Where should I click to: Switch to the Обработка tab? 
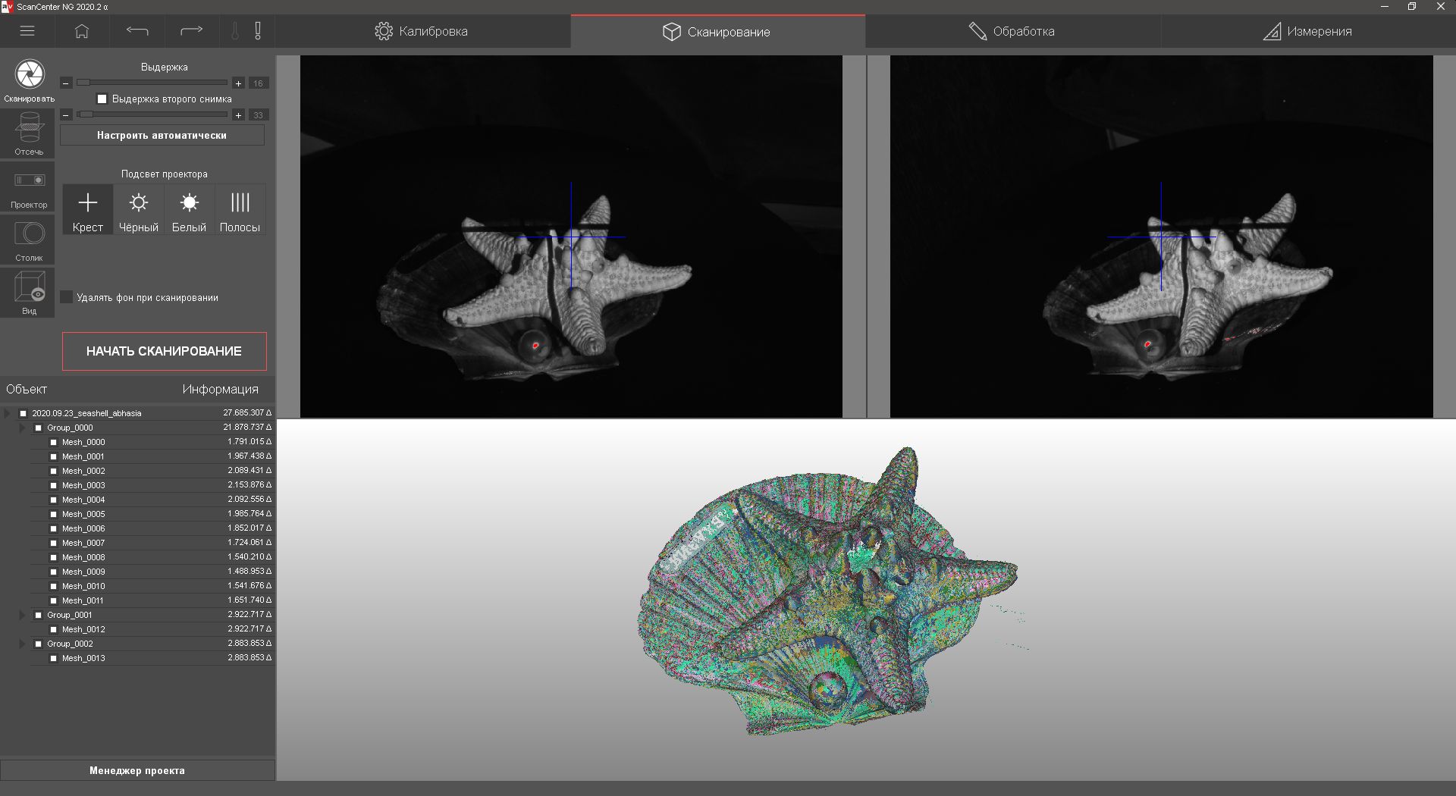tap(1012, 31)
